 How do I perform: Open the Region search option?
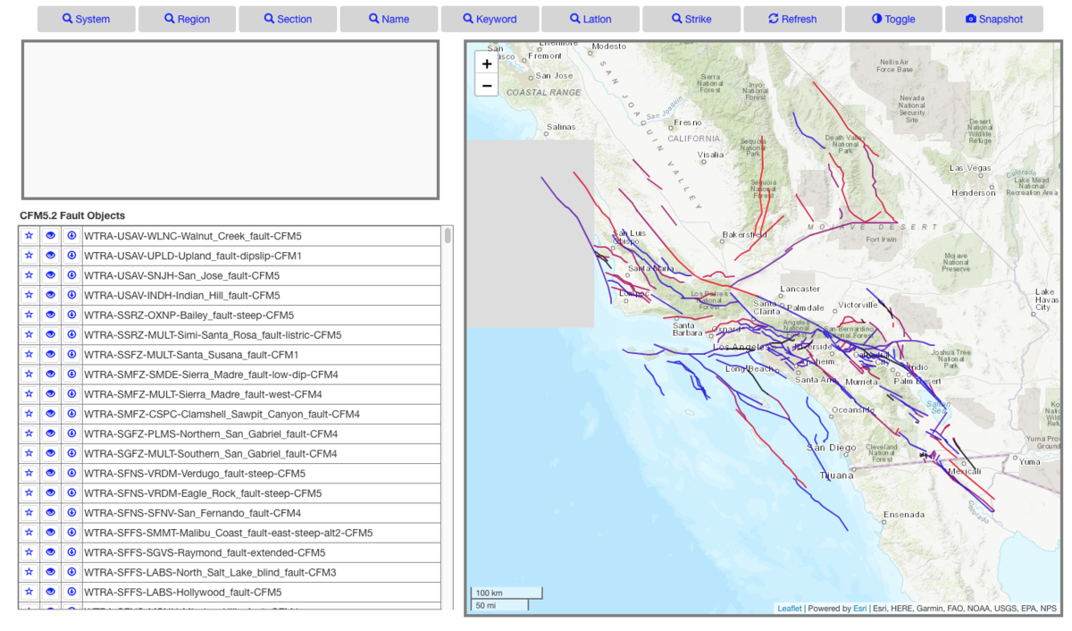pyautogui.click(x=187, y=19)
